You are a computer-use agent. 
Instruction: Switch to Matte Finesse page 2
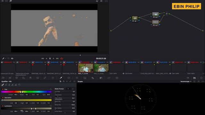pos(73,89)
